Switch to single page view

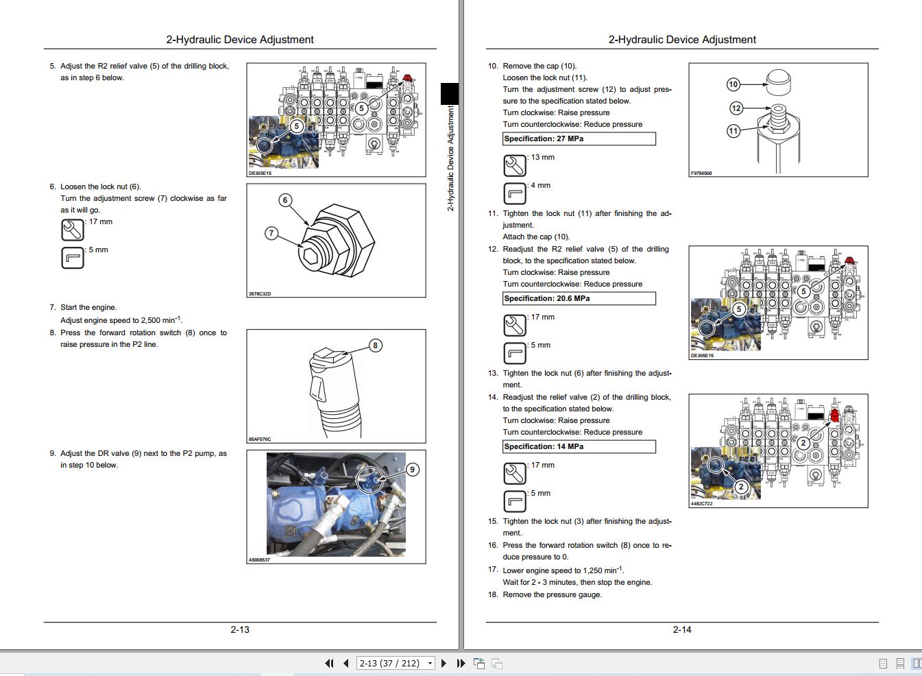pyautogui.click(x=883, y=663)
